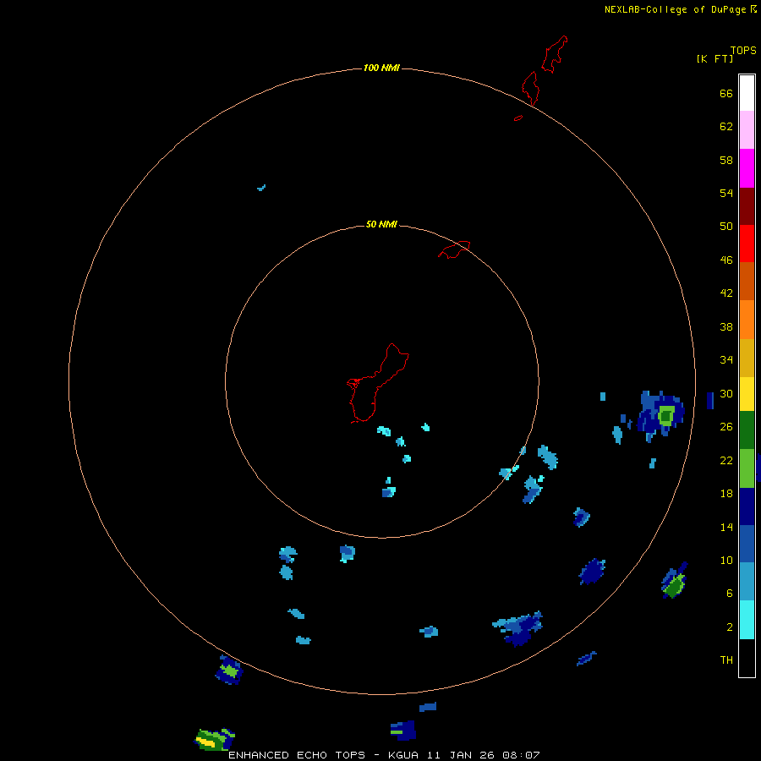
Task: Click the bright yellow legend swatch
Action: [x=747, y=394]
